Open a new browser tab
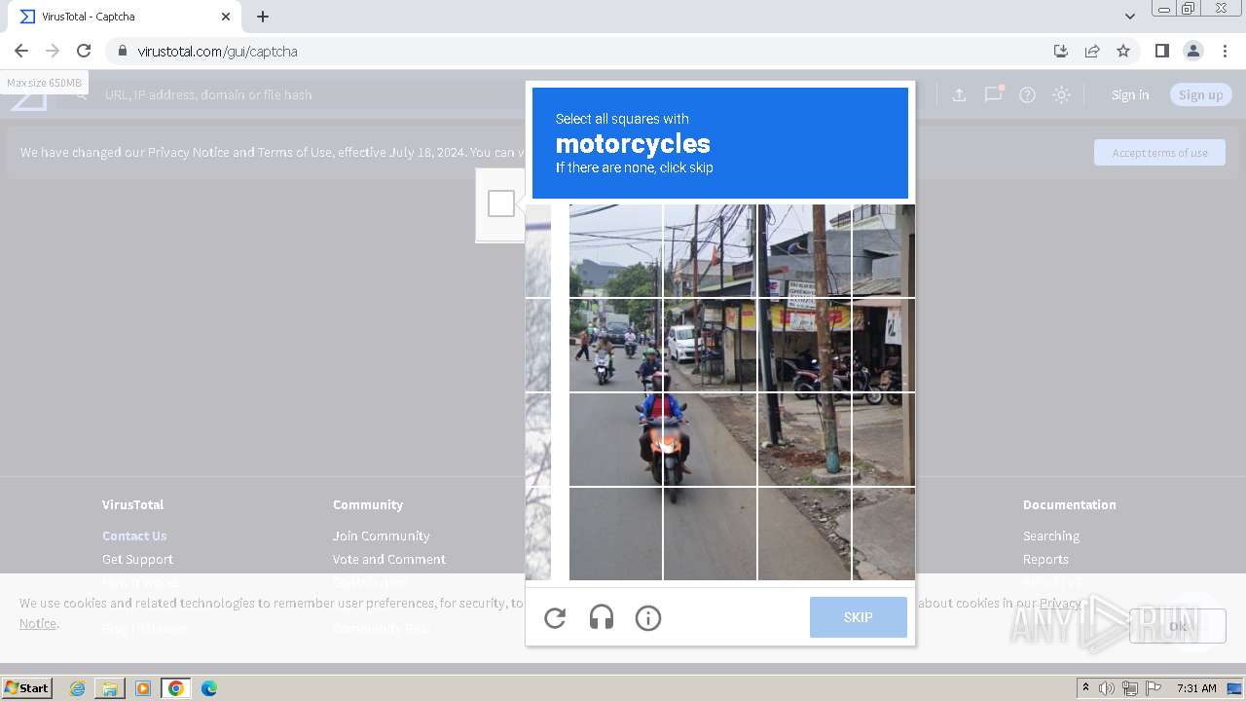 coord(263,17)
